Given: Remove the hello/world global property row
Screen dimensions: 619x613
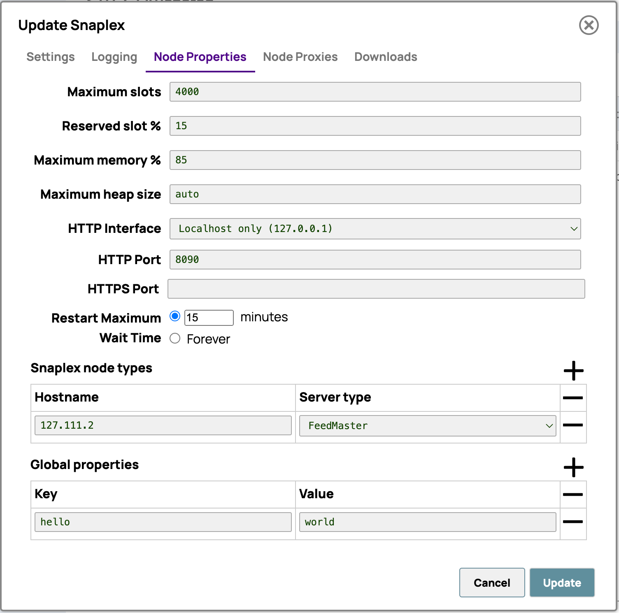Looking at the screenshot, I should coord(573,522).
